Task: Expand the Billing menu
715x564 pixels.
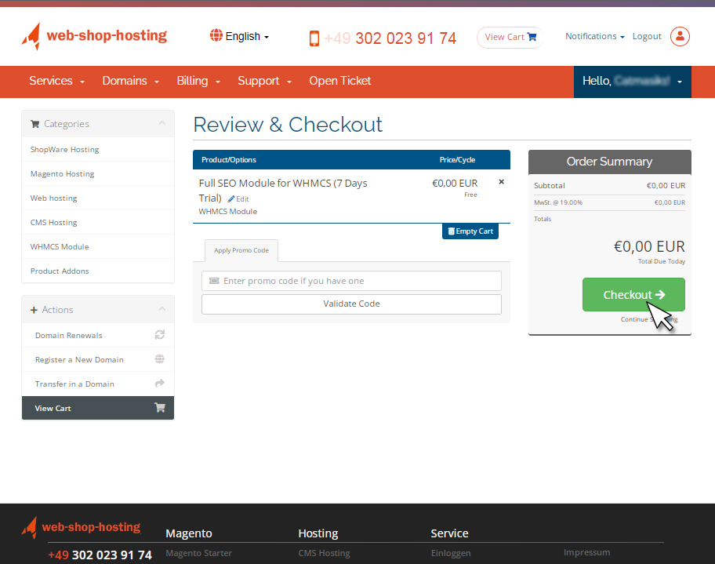Action: tap(198, 81)
